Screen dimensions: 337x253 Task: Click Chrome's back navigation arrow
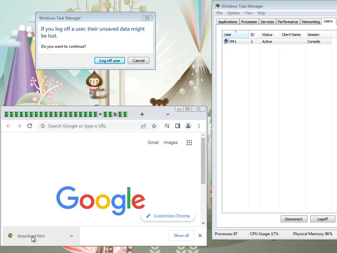pyautogui.click(x=8, y=126)
